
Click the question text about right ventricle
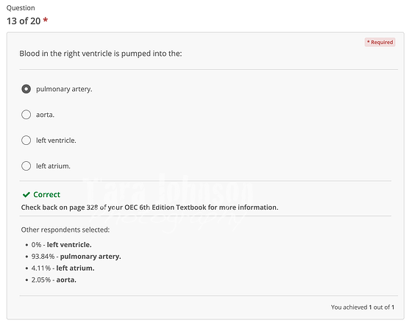click(x=101, y=54)
